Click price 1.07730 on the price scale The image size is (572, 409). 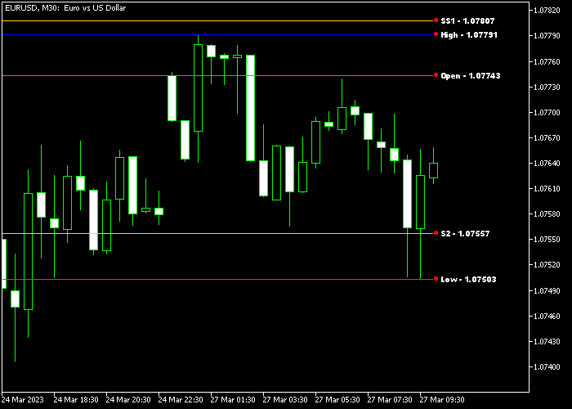coord(547,87)
